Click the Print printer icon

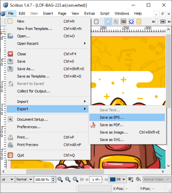tap(10, 137)
